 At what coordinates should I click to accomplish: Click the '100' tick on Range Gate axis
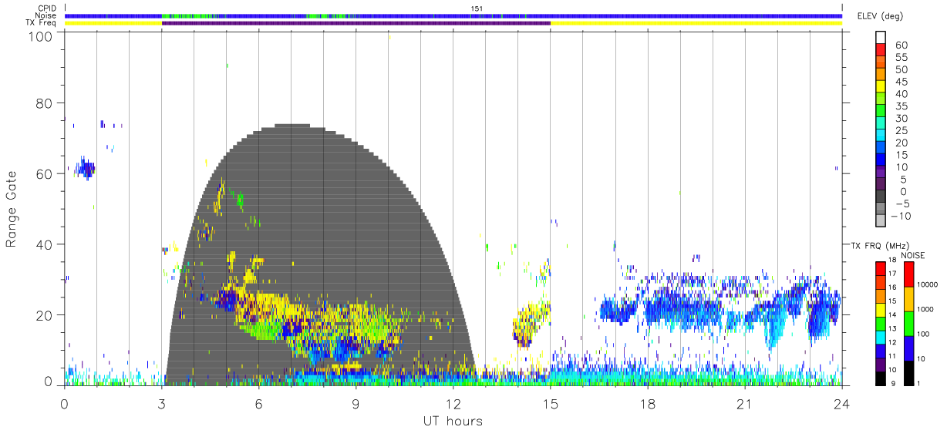click(x=41, y=35)
